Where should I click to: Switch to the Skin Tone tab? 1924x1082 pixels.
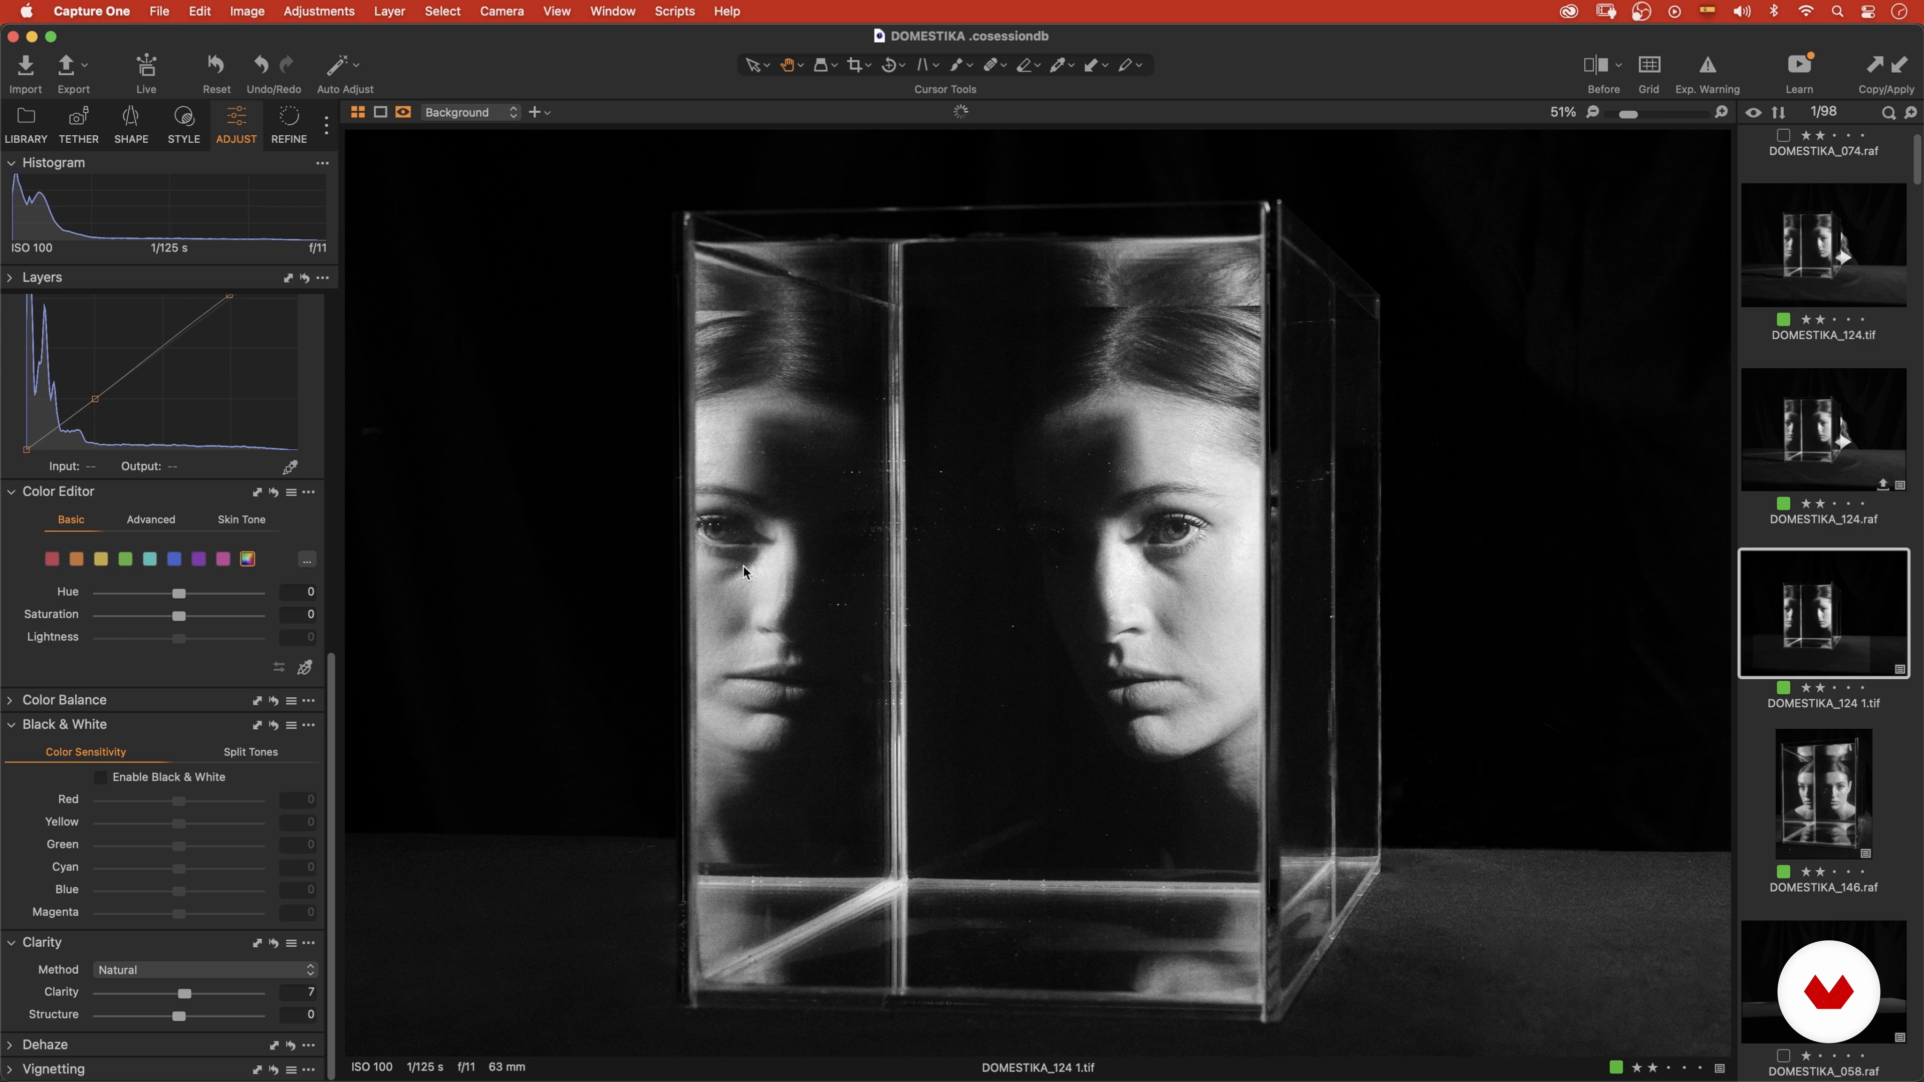pos(241,520)
